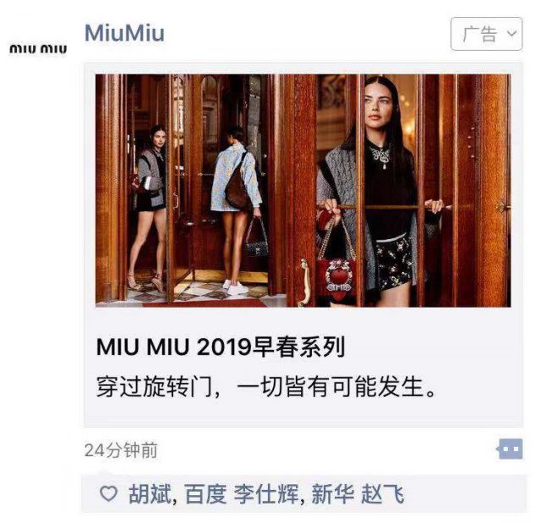
Task: Click the model wearing white sneakers
Action: pyautogui.click(x=238, y=210)
